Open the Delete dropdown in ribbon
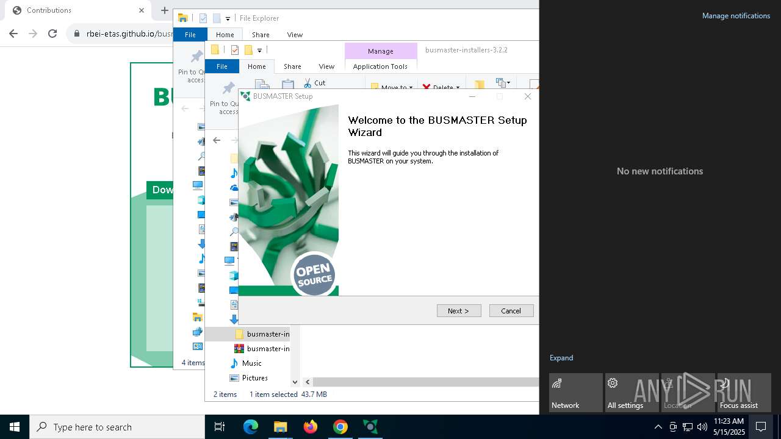The height and width of the screenshot is (439, 781). [x=441, y=87]
